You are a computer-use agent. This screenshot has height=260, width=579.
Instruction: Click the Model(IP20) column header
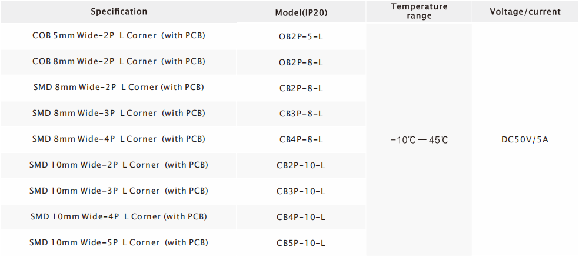coord(301,13)
